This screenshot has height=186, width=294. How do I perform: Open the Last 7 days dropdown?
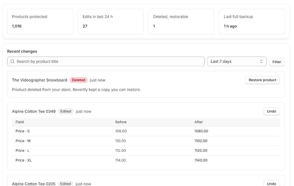click(x=237, y=62)
